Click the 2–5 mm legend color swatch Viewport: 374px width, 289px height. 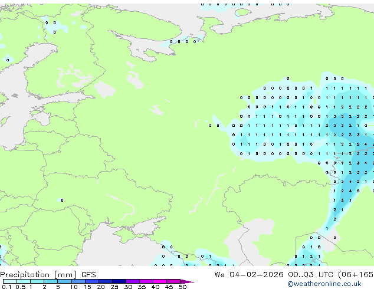click(51, 281)
